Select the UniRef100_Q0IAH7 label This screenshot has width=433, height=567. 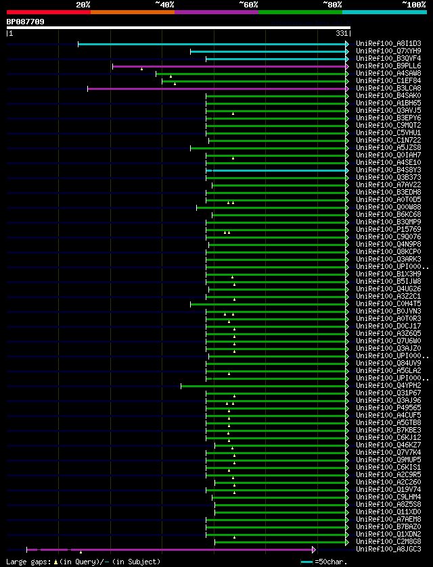[x=388, y=155]
